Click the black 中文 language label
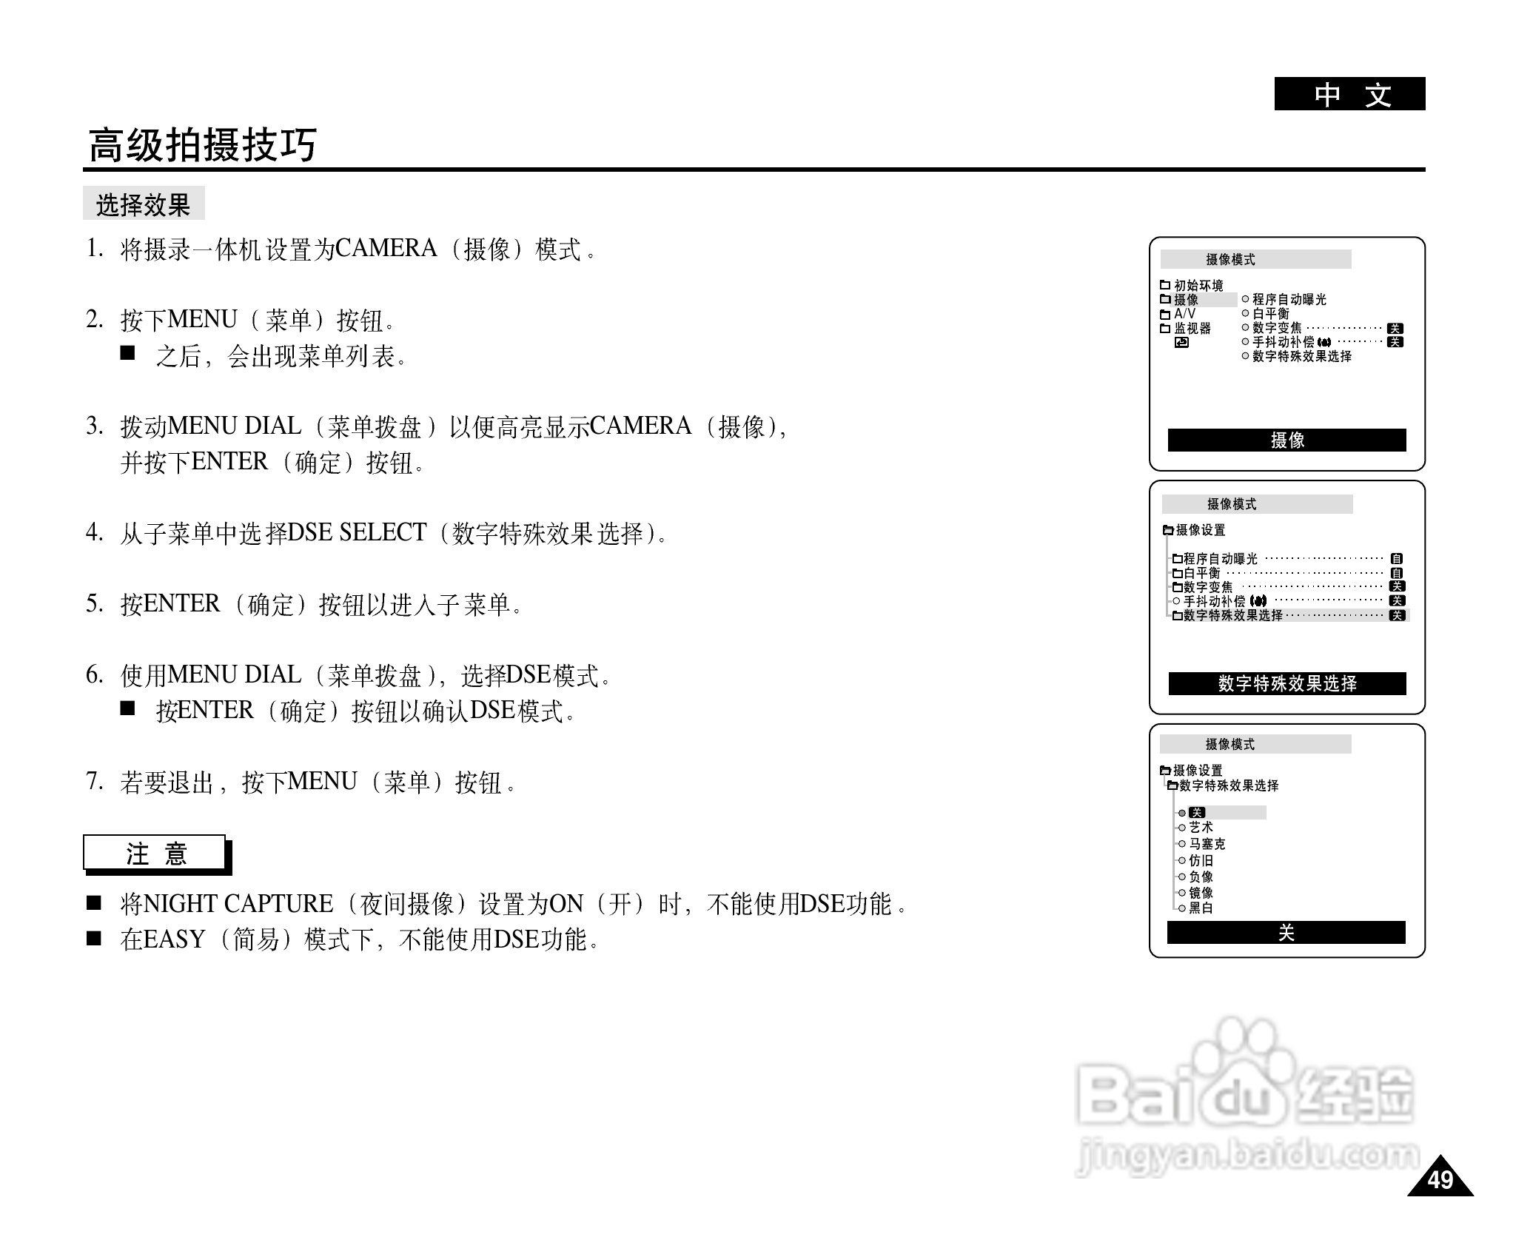Screen dimensions: 1513x1240 coord(1349,94)
